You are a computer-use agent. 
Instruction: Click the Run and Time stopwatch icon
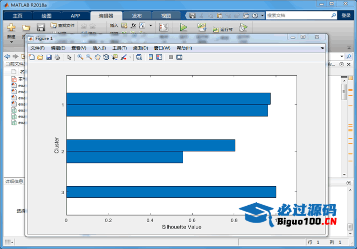pyautogui.click(x=243, y=27)
